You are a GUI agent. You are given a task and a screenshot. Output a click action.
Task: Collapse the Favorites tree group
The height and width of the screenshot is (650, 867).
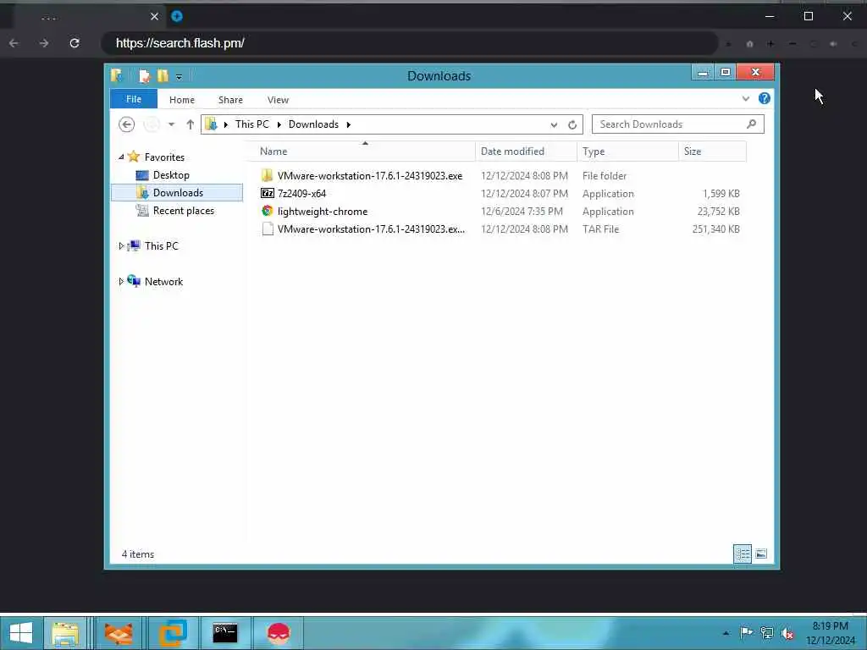121,157
